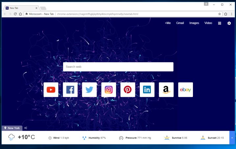Expand the weather panel with blue arrow
The width and height of the screenshot is (236, 149).
click(232, 138)
